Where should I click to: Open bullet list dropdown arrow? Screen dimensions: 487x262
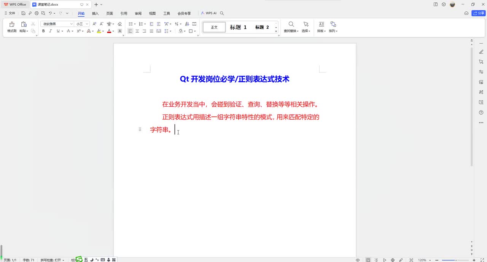[135, 24]
